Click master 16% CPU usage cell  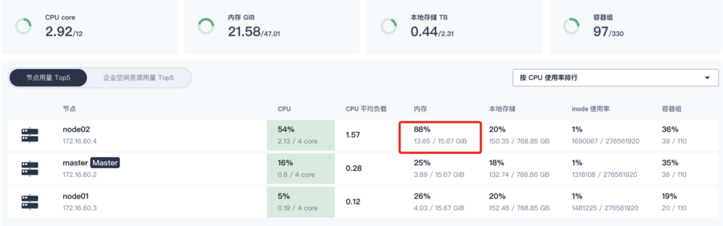[301, 169]
